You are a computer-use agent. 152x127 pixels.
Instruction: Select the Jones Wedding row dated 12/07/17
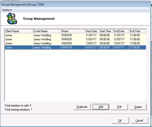[75, 39]
